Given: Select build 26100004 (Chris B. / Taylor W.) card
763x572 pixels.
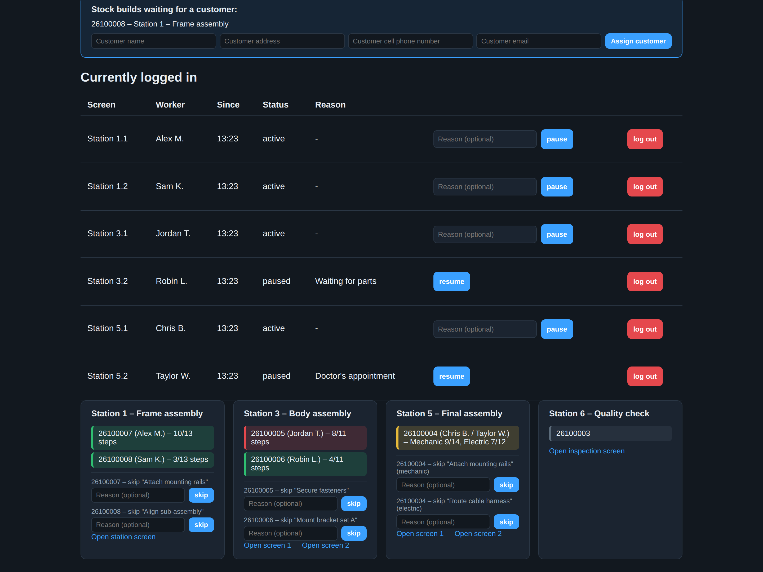Looking at the screenshot, I should [458, 437].
